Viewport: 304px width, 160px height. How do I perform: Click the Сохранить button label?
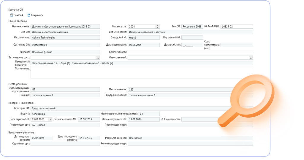click(x=37, y=15)
